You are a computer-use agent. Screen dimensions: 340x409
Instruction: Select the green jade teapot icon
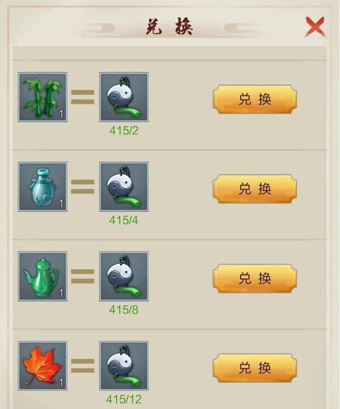(x=43, y=276)
